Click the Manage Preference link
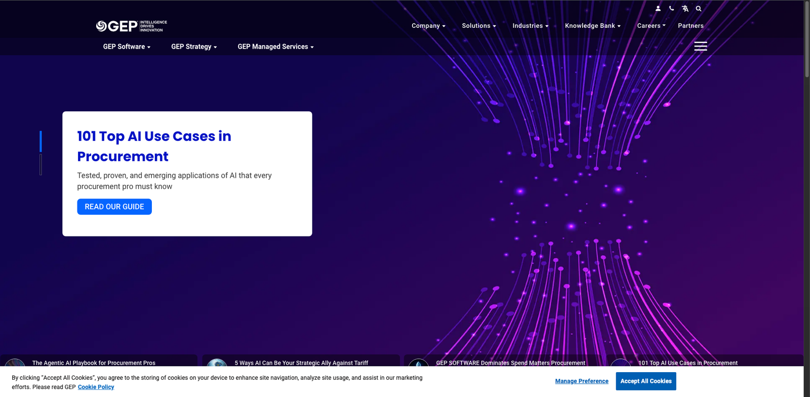 [582, 381]
